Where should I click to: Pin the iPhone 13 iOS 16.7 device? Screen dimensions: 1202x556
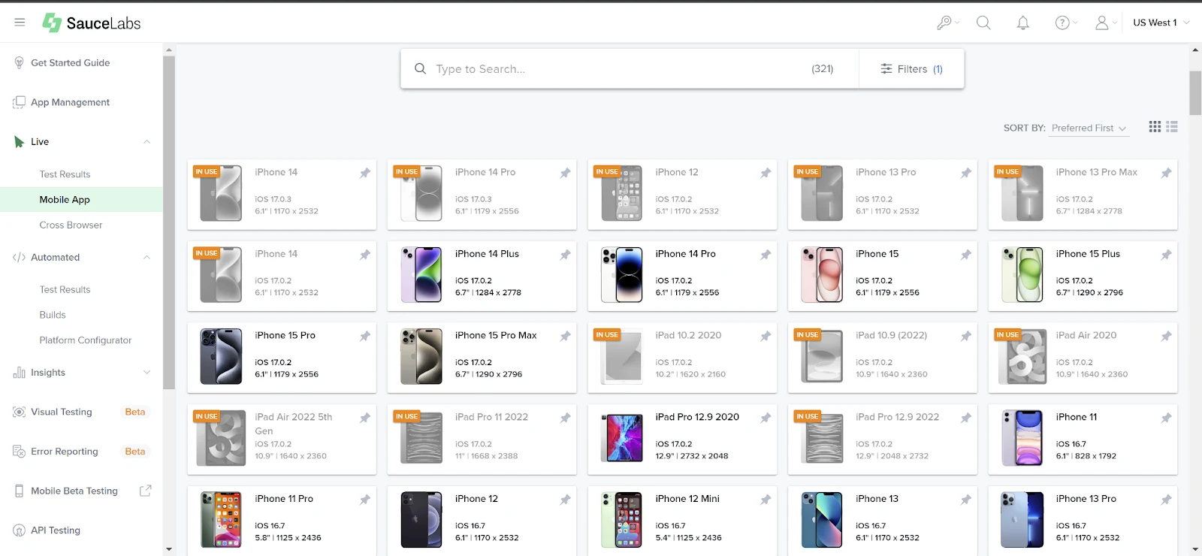[x=966, y=500]
